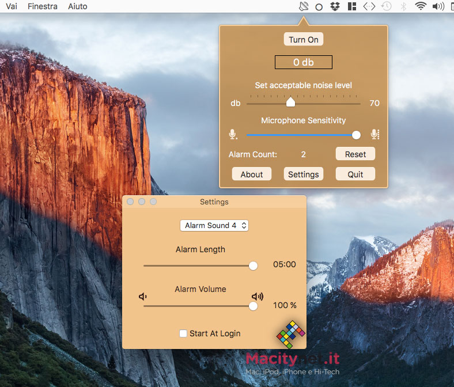Enable Start At Login checkbox
Image resolution: width=454 pixels, height=387 pixels.
pos(183,333)
